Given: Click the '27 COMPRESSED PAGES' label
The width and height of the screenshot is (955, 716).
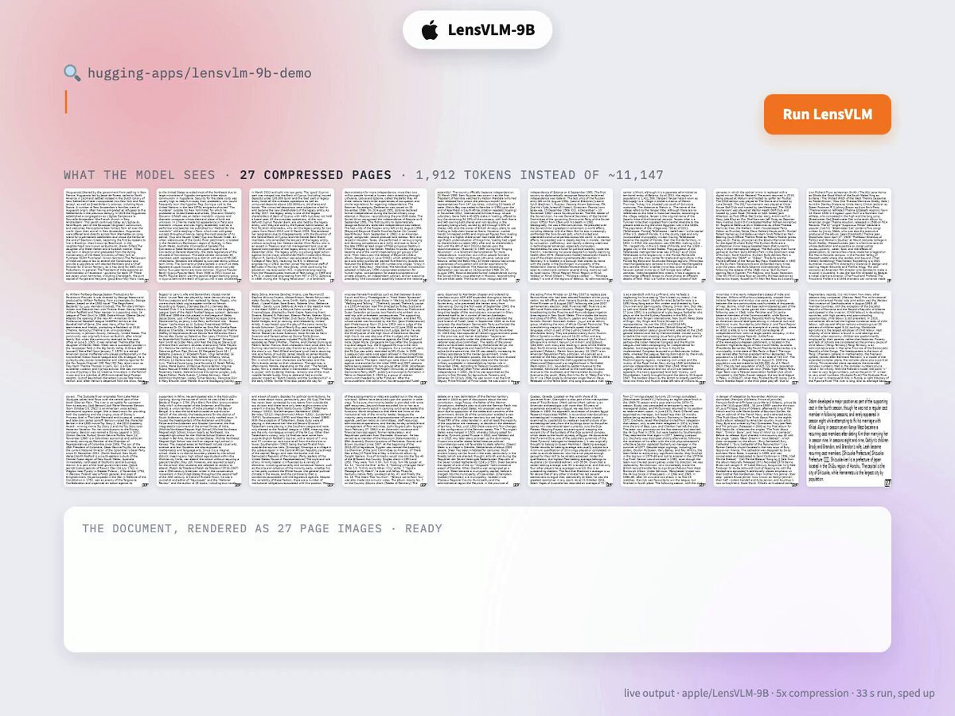Looking at the screenshot, I should (x=315, y=175).
